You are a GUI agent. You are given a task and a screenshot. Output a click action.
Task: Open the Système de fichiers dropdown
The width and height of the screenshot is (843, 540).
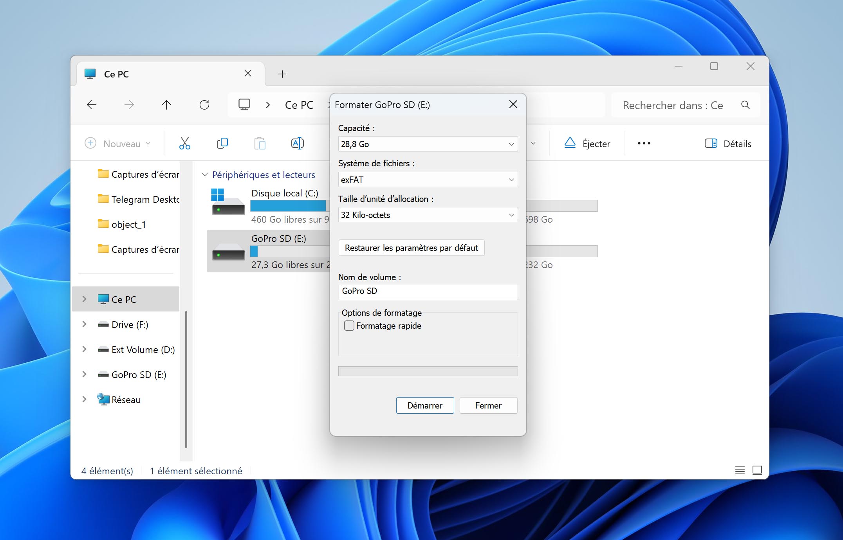(x=428, y=180)
